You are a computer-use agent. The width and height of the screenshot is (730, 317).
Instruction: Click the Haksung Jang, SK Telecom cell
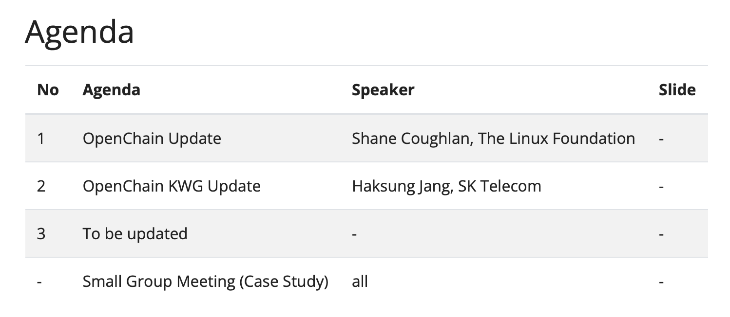[x=446, y=186]
